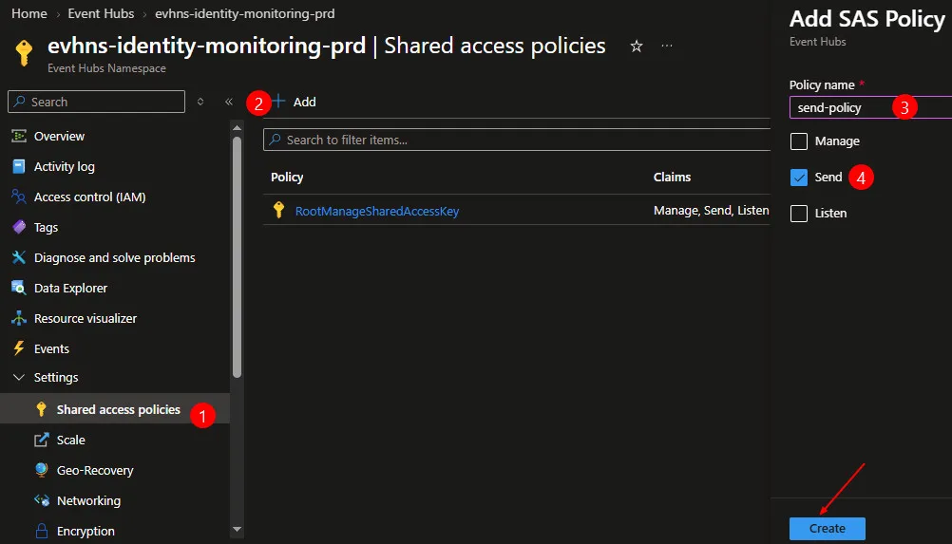The image size is (952, 544).
Task: Click the Claims column header
Action: [x=672, y=178]
